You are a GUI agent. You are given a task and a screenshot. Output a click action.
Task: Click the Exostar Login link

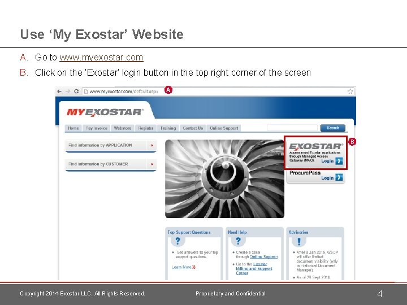pos(327,161)
